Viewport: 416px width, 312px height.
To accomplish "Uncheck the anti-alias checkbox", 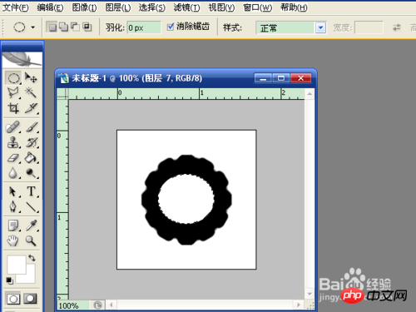I will pos(171,27).
